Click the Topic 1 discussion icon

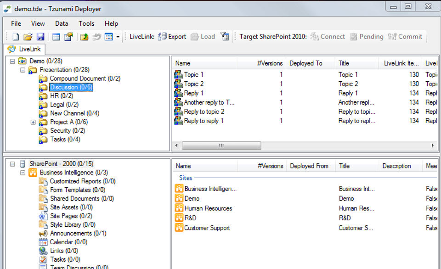tap(179, 74)
